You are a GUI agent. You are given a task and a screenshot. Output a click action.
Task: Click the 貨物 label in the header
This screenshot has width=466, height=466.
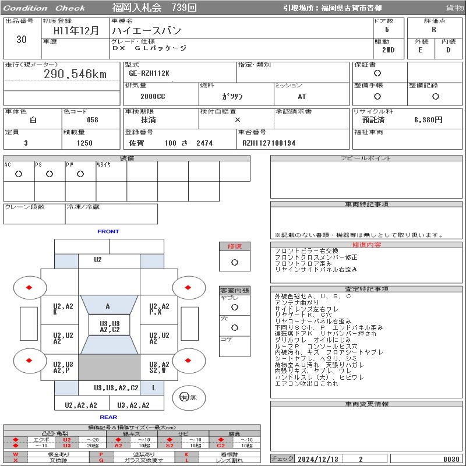click(x=454, y=8)
